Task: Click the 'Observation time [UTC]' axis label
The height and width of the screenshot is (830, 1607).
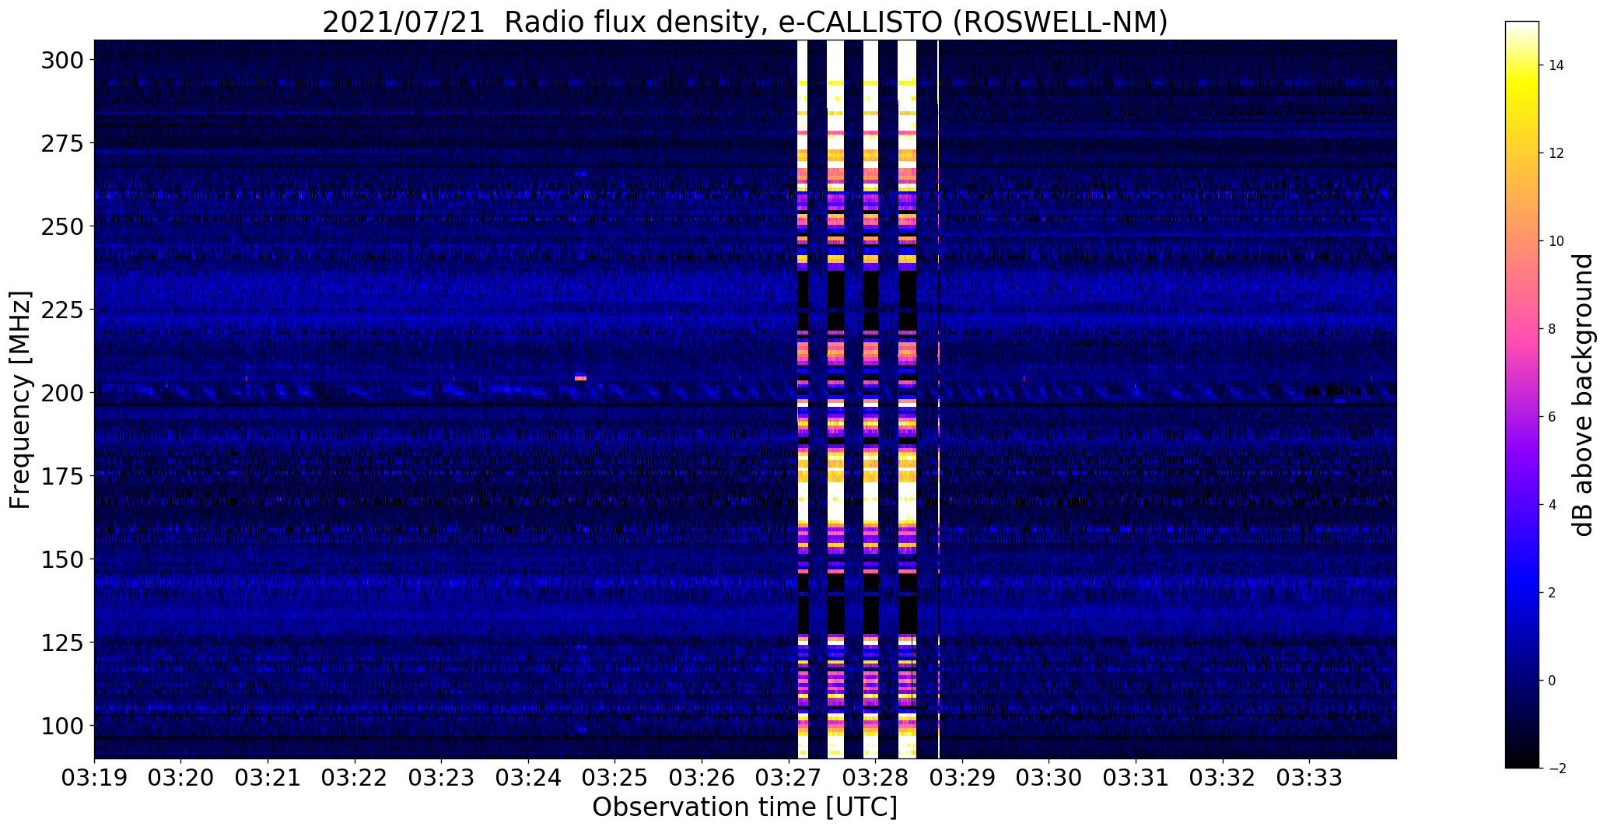Action: point(744,807)
